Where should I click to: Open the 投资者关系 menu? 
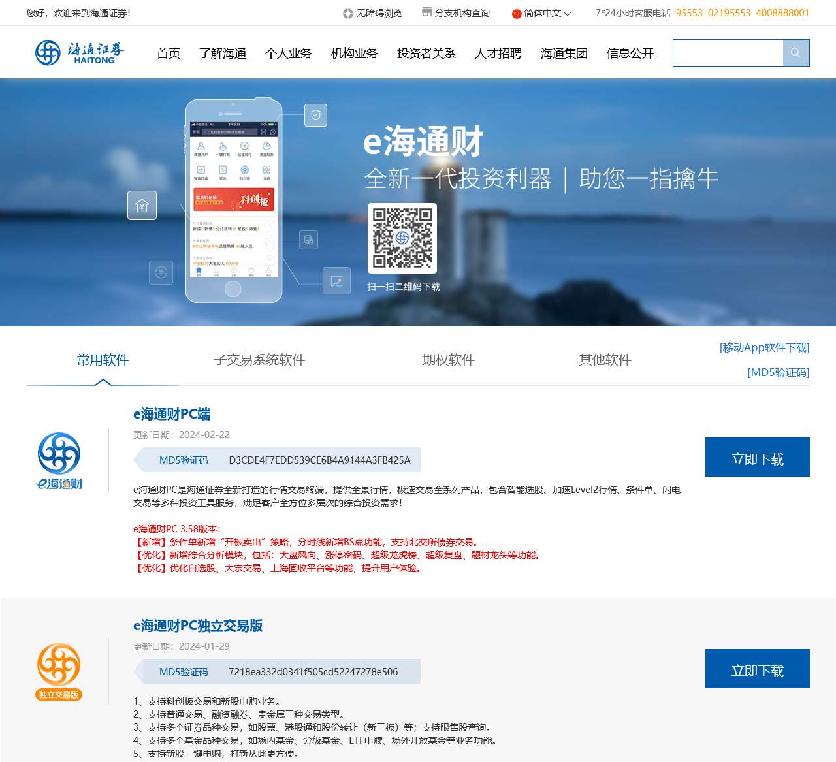coord(426,54)
